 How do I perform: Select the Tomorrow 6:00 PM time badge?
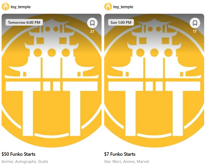(24, 22)
